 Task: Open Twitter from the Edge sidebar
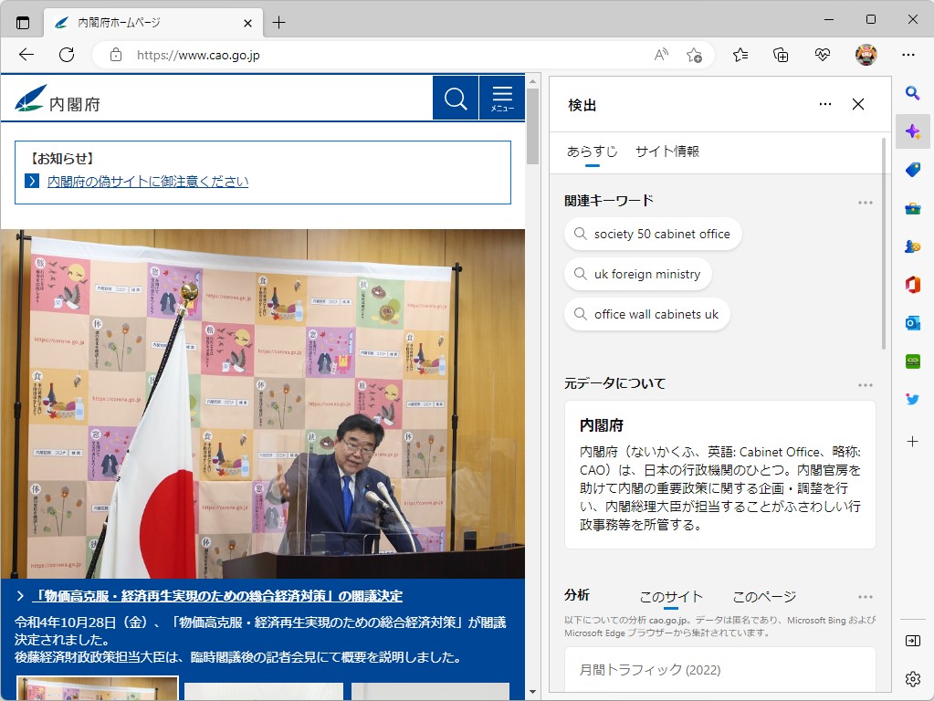coord(912,399)
